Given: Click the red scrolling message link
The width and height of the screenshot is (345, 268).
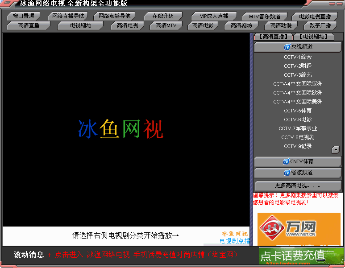Looking at the screenshot, I should 146,255.
